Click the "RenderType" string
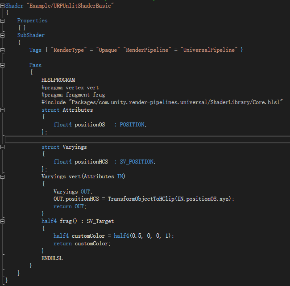Image resolution: width=290 pixels, height=286 pixels. 69,50
